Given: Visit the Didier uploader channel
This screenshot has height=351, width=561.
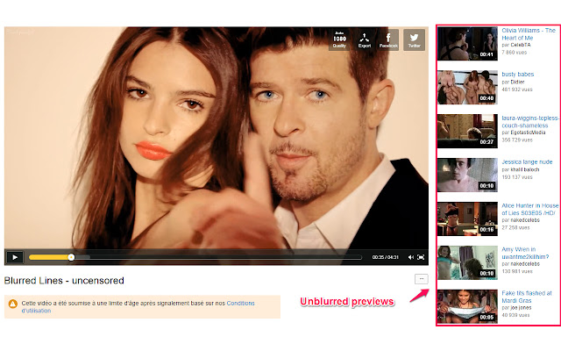Looking at the screenshot, I should pyautogui.click(x=517, y=82).
